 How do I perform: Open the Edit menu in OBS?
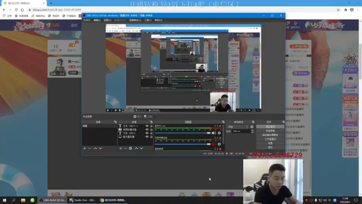[x=97, y=20]
